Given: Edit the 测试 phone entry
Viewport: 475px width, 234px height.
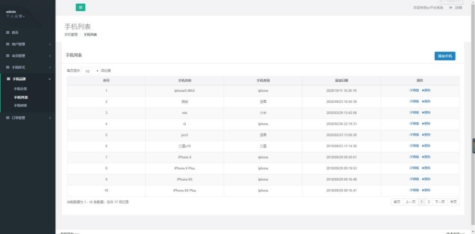Looking at the screenshot, I should click(414, 101).
